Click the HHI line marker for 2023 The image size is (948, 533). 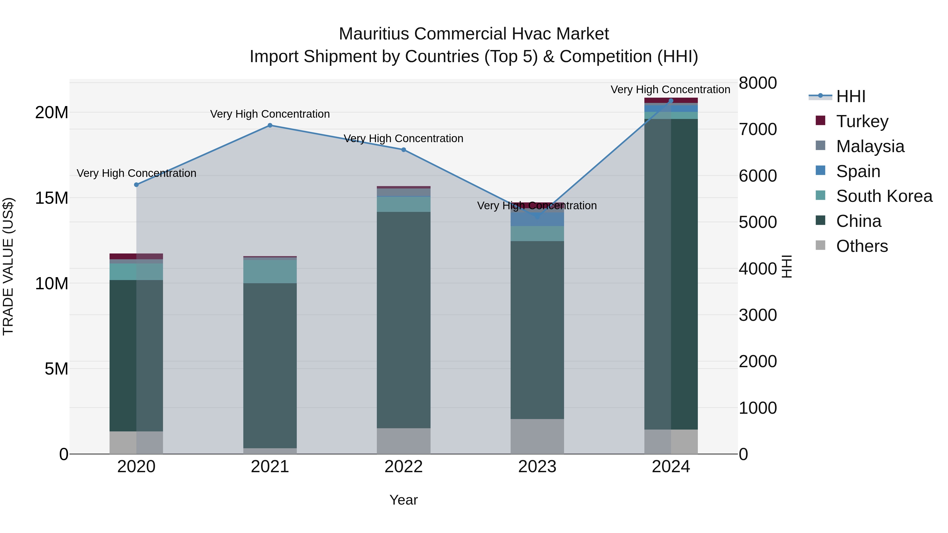tap(537, 217)
